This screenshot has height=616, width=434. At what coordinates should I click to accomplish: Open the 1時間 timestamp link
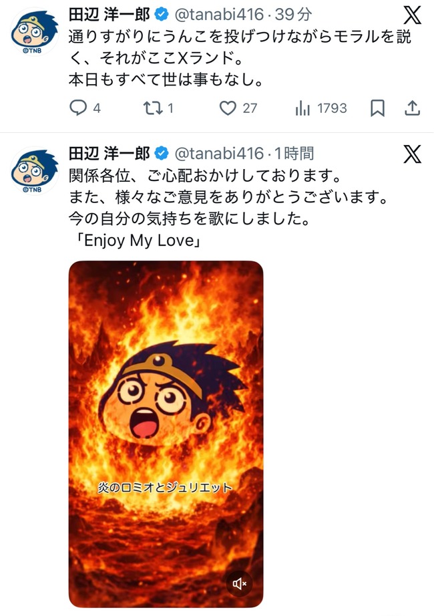pyautogui.click(x=294, y=153)
